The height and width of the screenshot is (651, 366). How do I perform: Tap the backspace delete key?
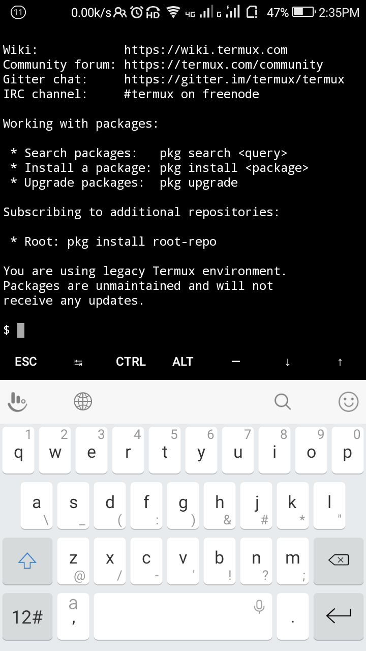click(339, 561)
